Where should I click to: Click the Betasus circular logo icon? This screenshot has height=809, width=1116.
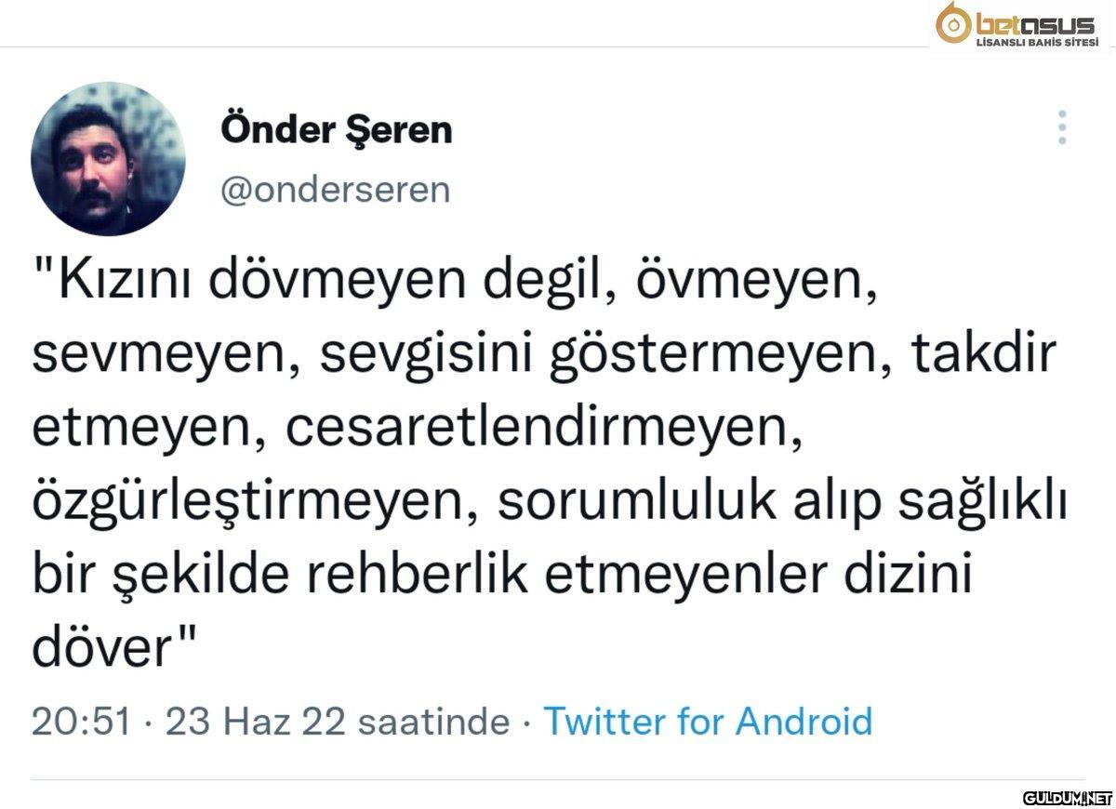[x=954, y=24]
